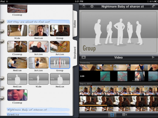158x118 pixels.
Task: Select the Closeup clip of crying baby face
Action: 17,95
